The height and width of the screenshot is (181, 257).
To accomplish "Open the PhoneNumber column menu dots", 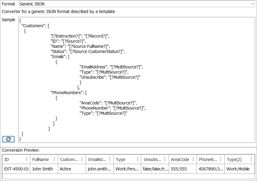I will pos(221,160).
